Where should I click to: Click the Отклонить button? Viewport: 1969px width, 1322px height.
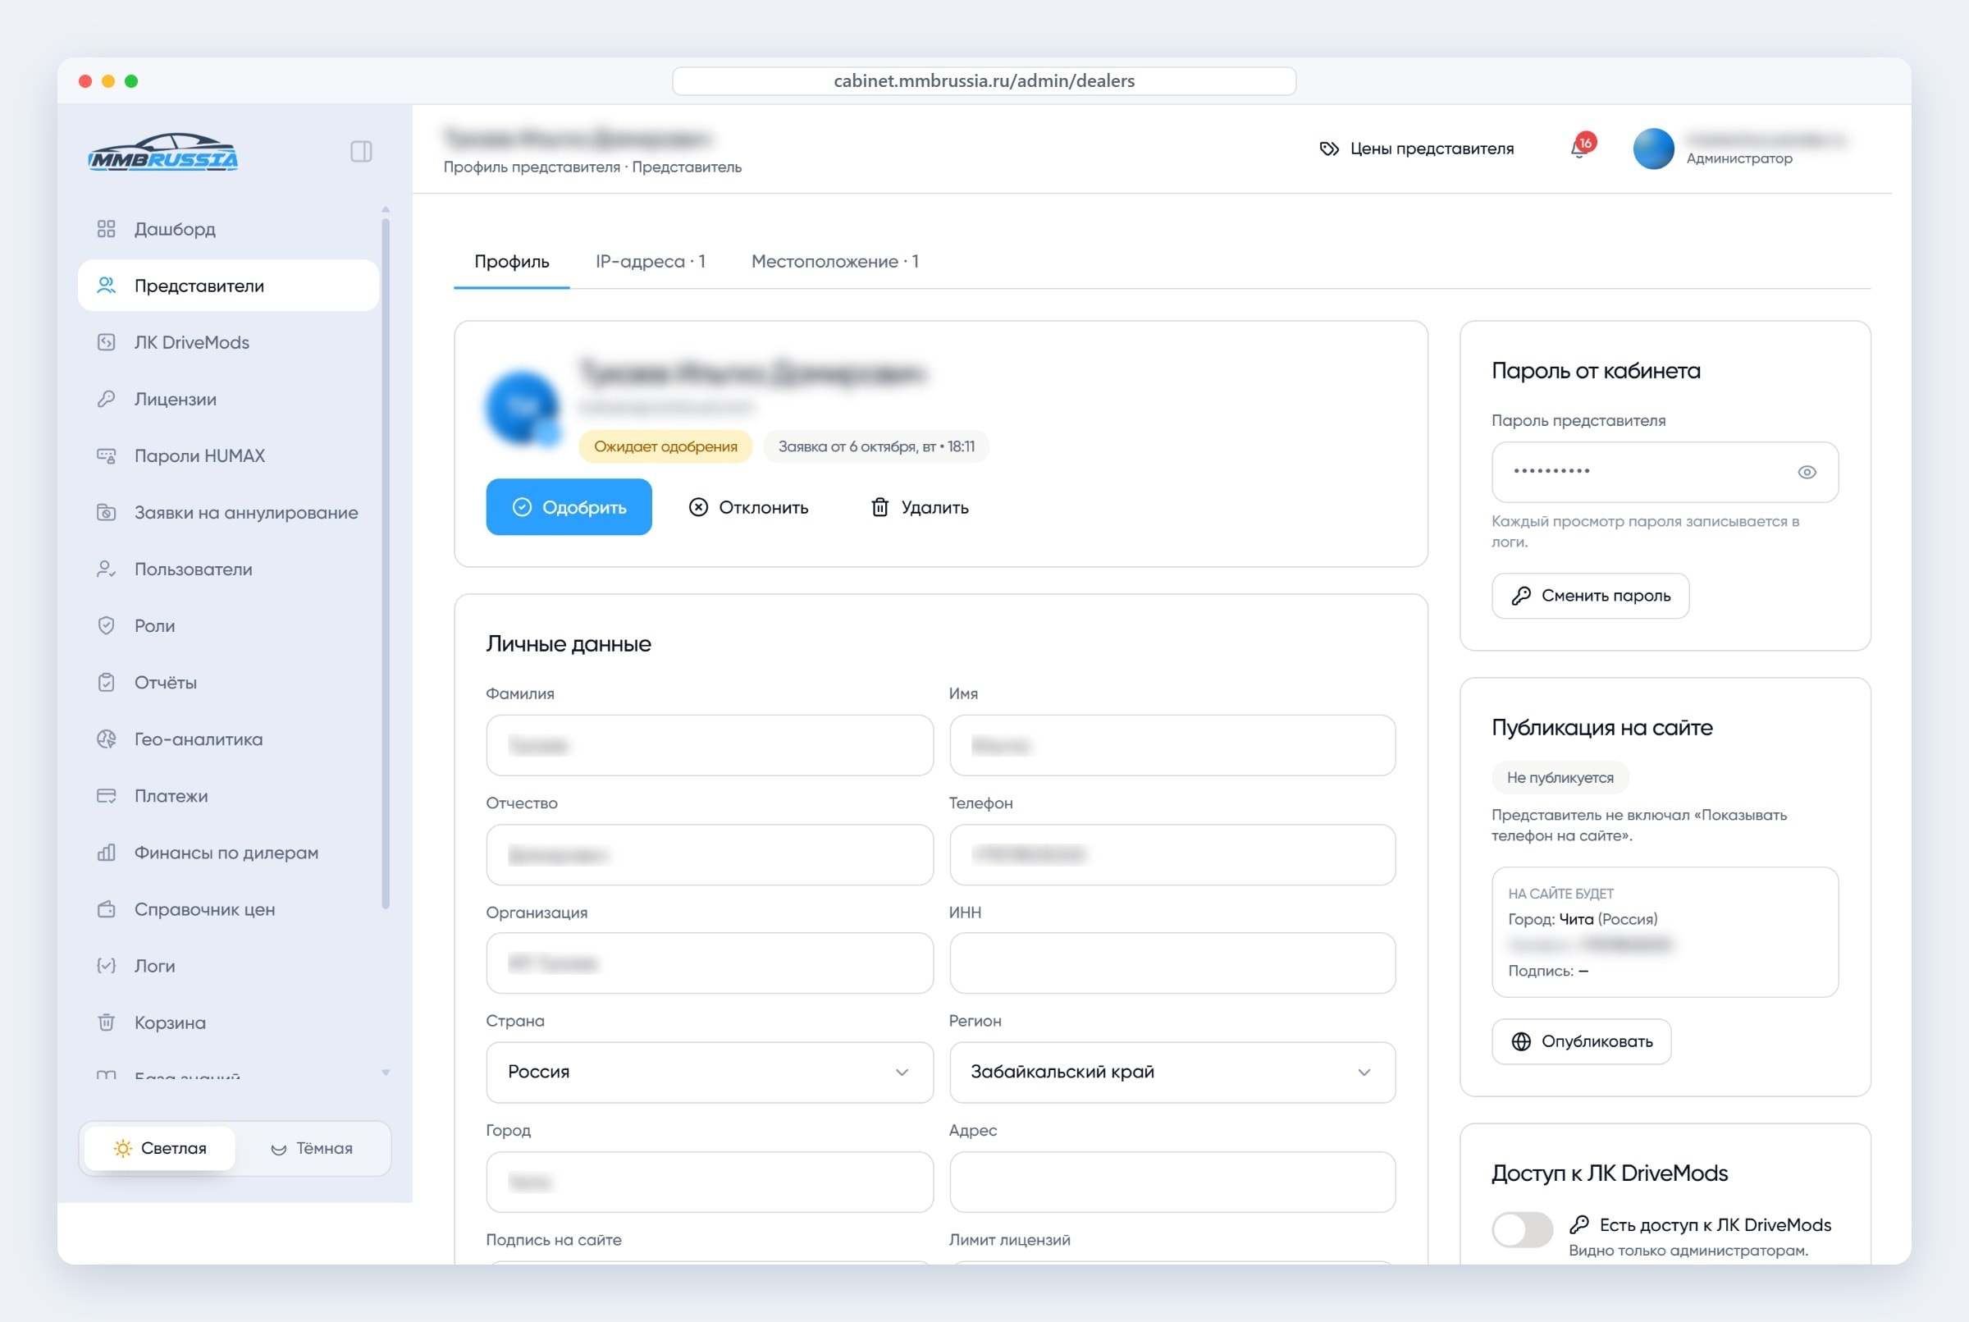click(x=748, y=506)
